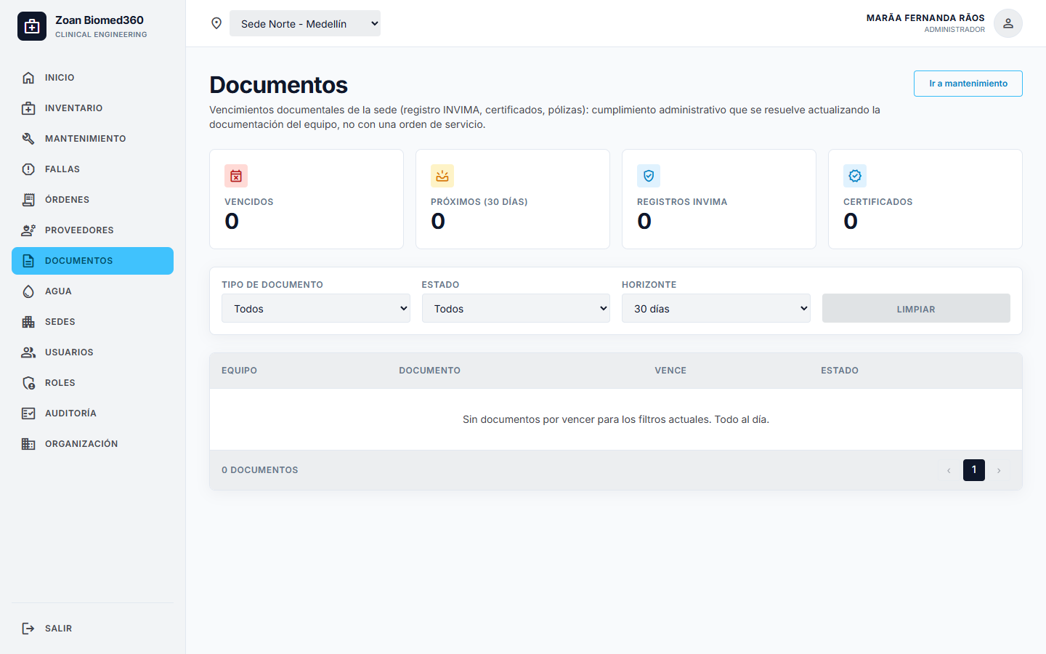Click the Usuarios group icon
This screenshot has width=1046, height=654.
point(28,352)
